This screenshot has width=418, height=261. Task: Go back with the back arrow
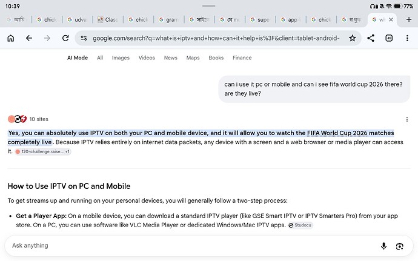[29, 38]
